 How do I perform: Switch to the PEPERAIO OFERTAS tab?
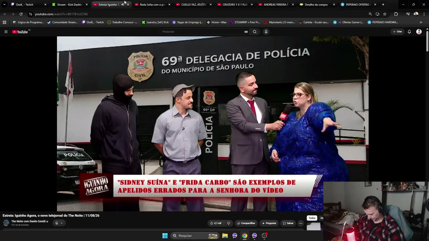click(x=359, y=5)
